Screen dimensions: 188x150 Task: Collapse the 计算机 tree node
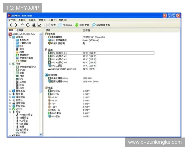click(10, 37)
